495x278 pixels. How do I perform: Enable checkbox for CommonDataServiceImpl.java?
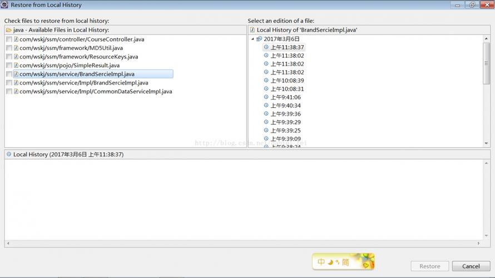click(9, 92)
